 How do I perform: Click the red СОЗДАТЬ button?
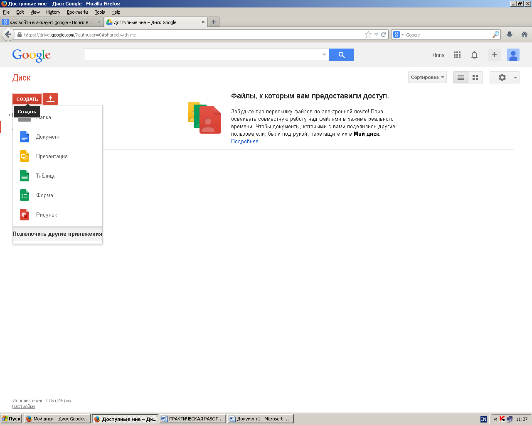point(27,99)
